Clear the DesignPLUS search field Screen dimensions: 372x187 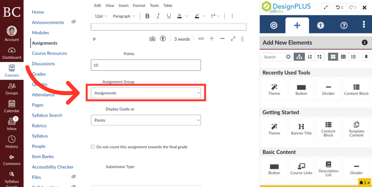(288, 57)
